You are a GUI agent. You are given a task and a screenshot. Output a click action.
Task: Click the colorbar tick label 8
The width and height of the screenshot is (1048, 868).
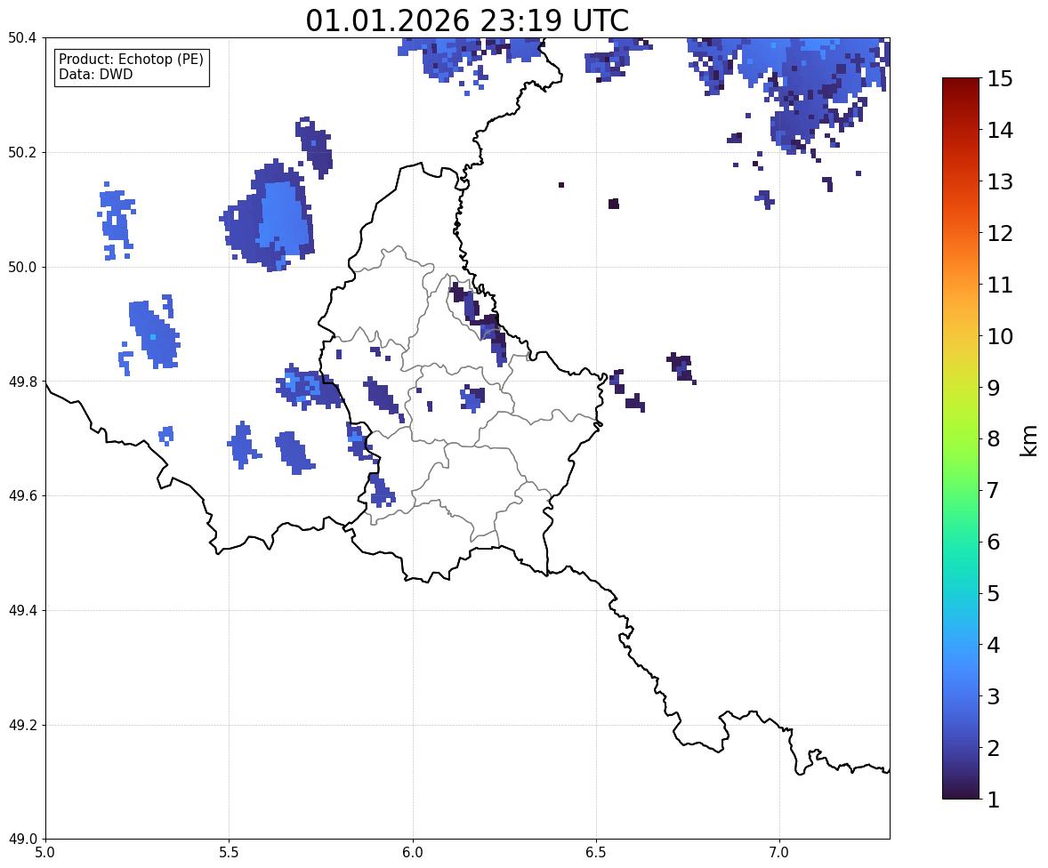click(x=994, y=439)
